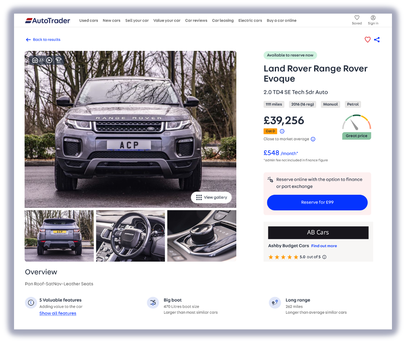
Task: Click the Available to reserve now badge
Action: [x=290, y=55]
